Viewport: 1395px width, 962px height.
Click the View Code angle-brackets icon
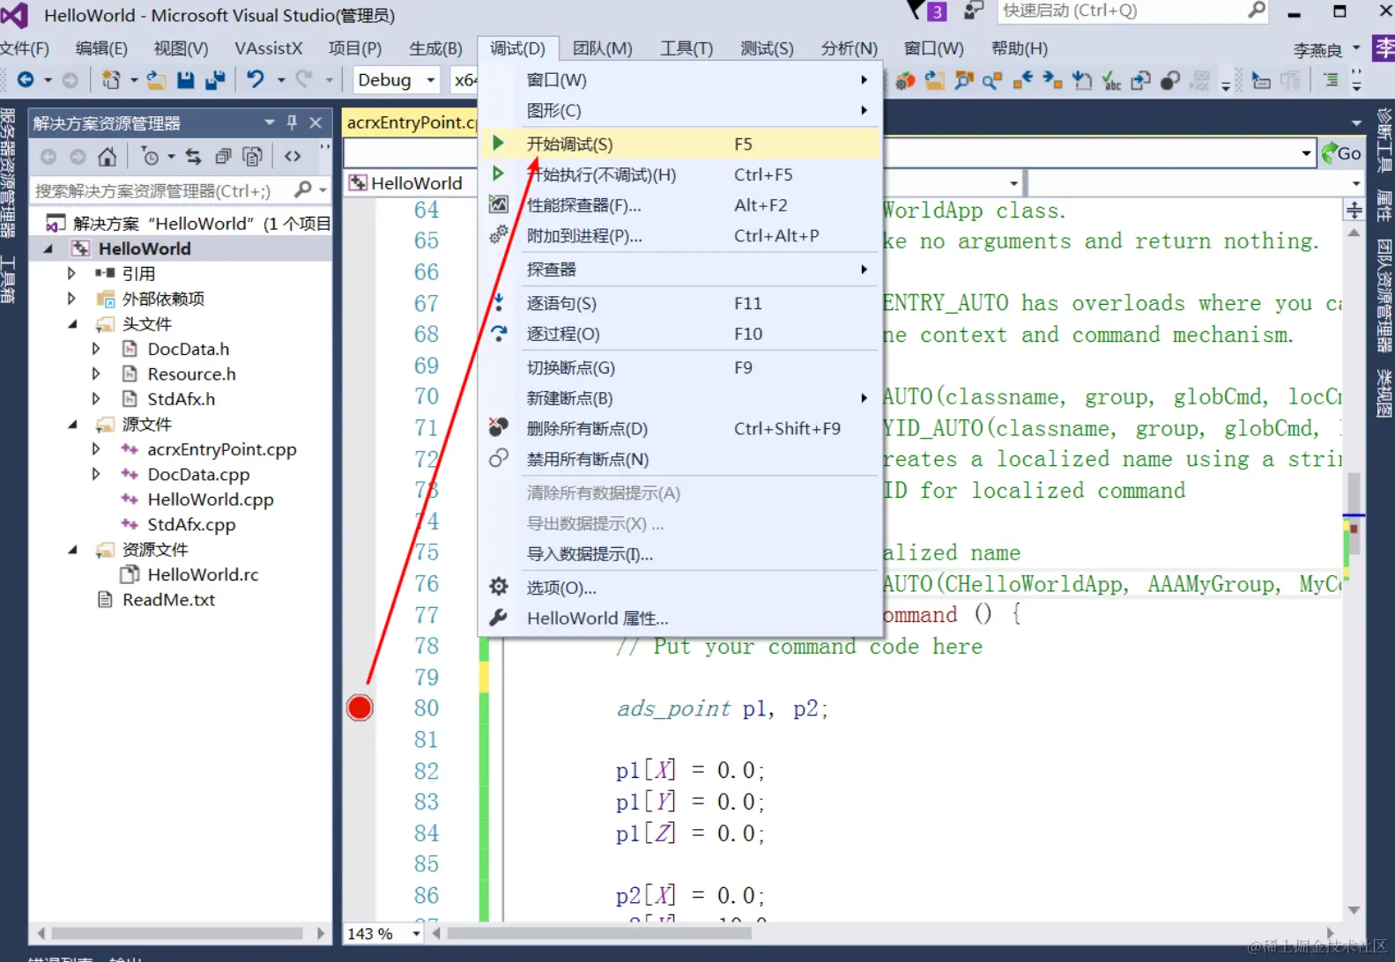pyautogui.click(x=293, y=157)
